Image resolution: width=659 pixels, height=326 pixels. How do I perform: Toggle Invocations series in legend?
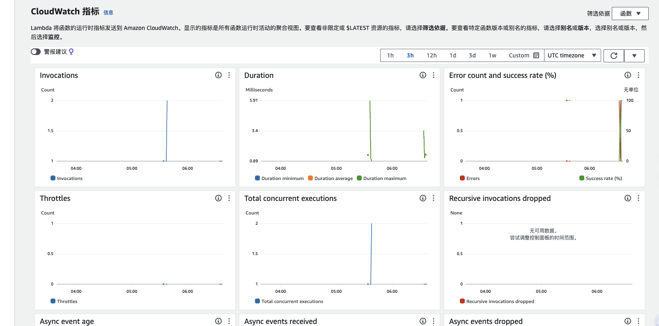pyautogui.click(x=67, y=178)
